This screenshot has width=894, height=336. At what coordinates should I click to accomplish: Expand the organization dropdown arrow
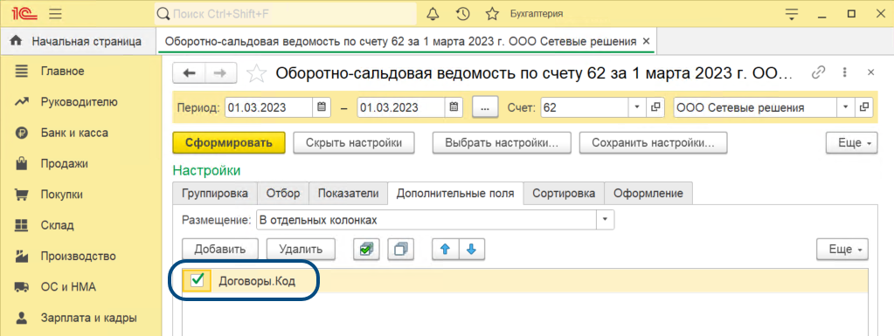coord(846,107)
